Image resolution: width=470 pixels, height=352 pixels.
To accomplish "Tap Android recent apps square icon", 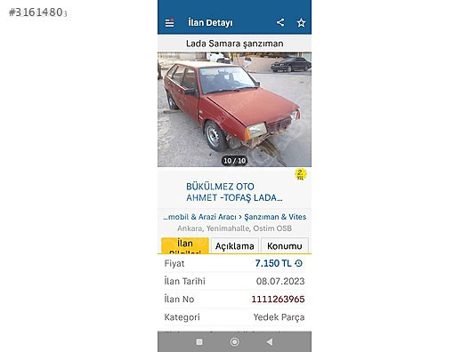I will (199, 342).
